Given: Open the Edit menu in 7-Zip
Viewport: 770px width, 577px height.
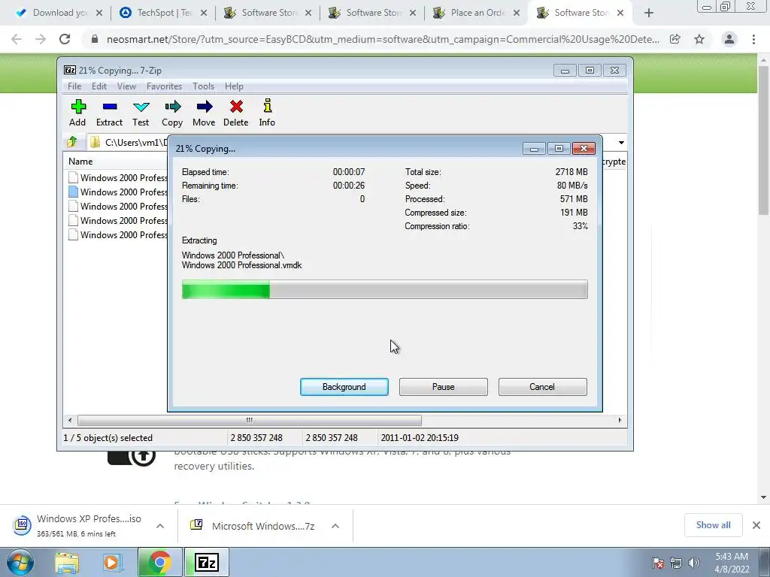Looking at the screenshot, I should (x=99, y=86).
